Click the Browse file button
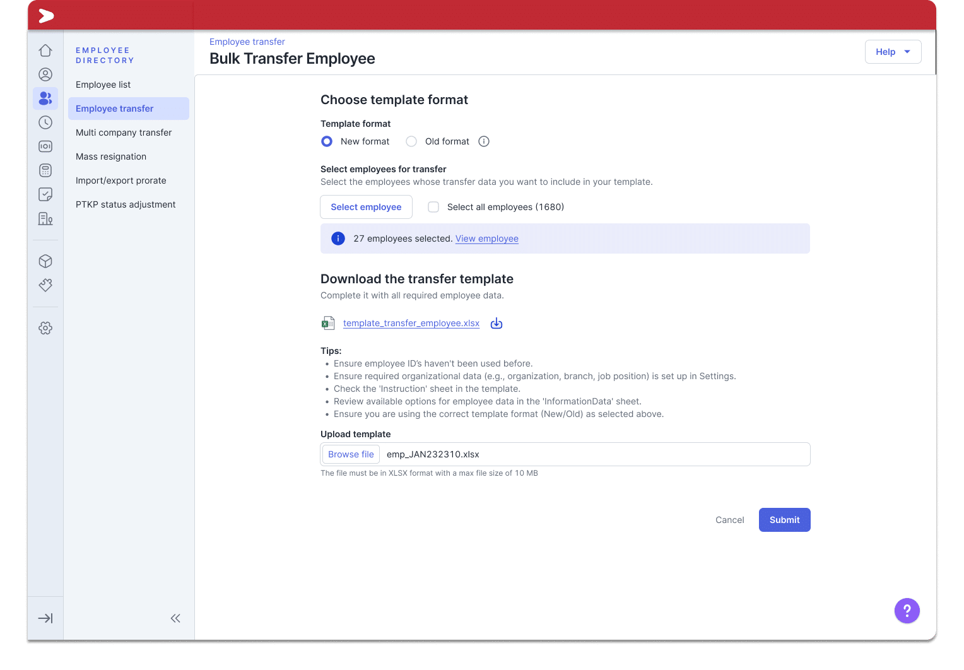The image size is (964, 670). (x=351, y=454)
